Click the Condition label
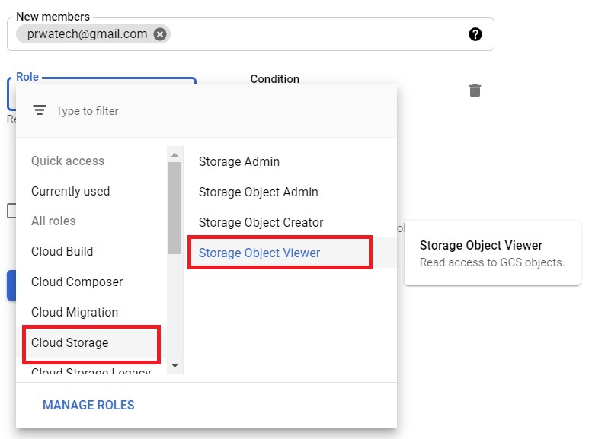The image size is (592, 439). 274,79
